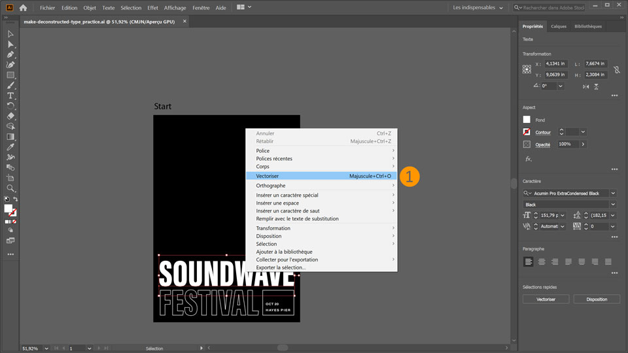Open the Black font style dropdown
The image size is (628, 353).
click(613, 205)
